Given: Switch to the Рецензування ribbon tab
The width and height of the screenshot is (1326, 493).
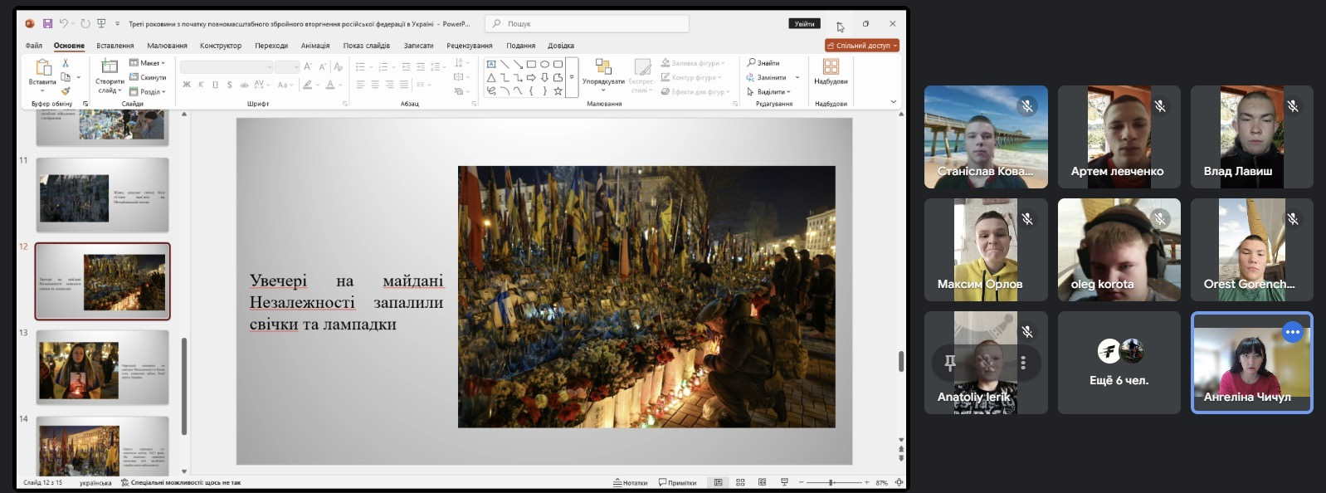Looking at the screenshot, I should coord(470,46).
